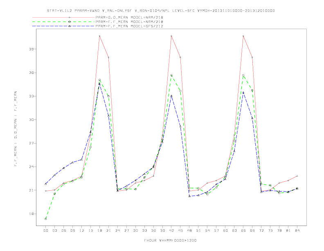The image size is (324, 251).
Task: Click x-axis forecast hour label 69
Action: (252, 230)
